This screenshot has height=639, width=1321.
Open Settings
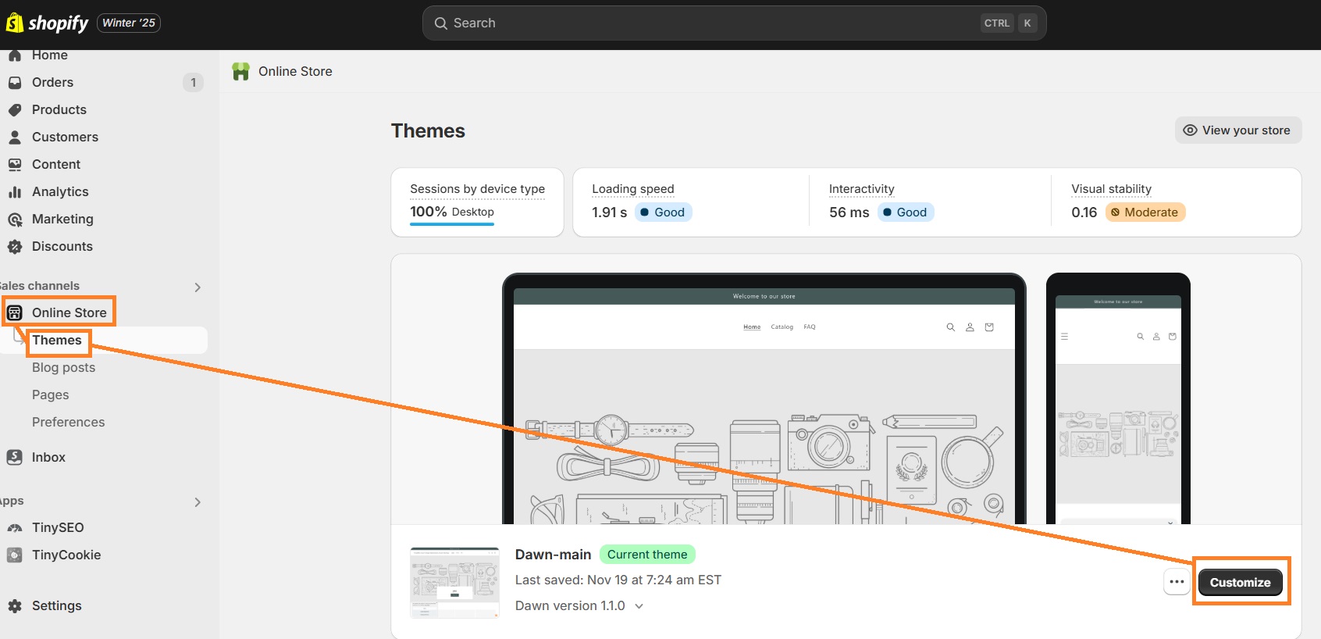[56, 605]
